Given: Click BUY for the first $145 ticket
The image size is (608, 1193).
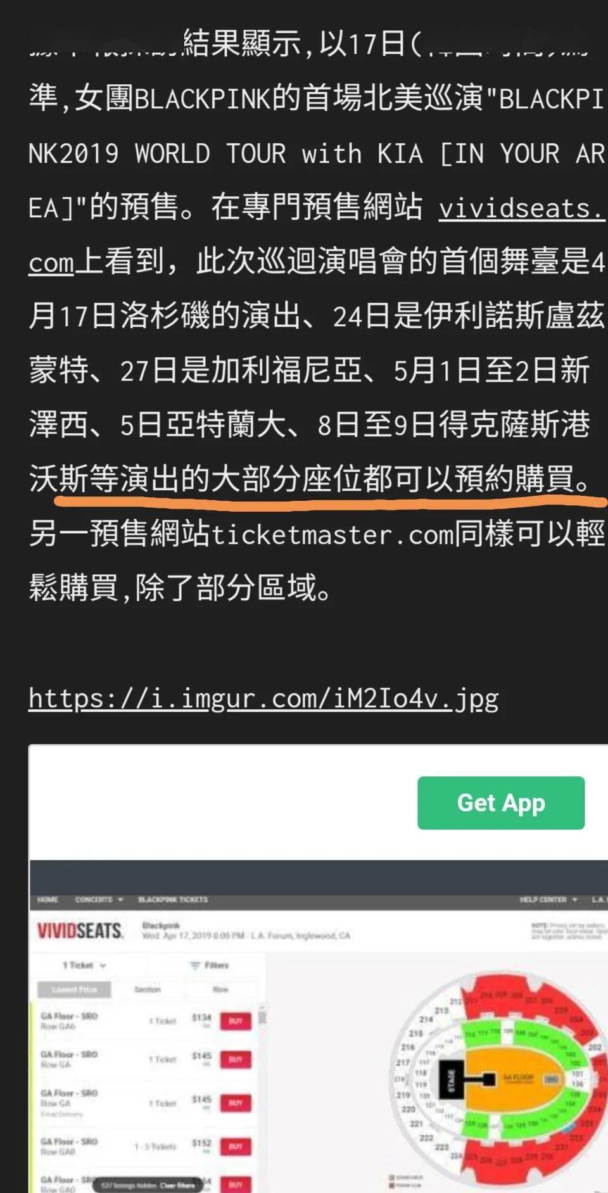Looking at the screenshot, I should point(236,1059).
